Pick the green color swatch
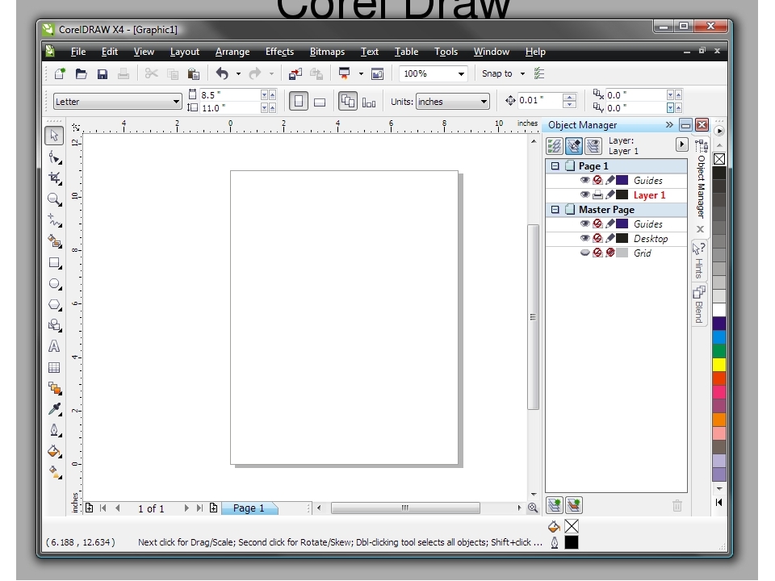Viewport: 775px width, 581px height. pos(719,351)
